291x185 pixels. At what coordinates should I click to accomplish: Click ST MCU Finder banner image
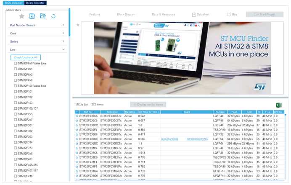182,58
